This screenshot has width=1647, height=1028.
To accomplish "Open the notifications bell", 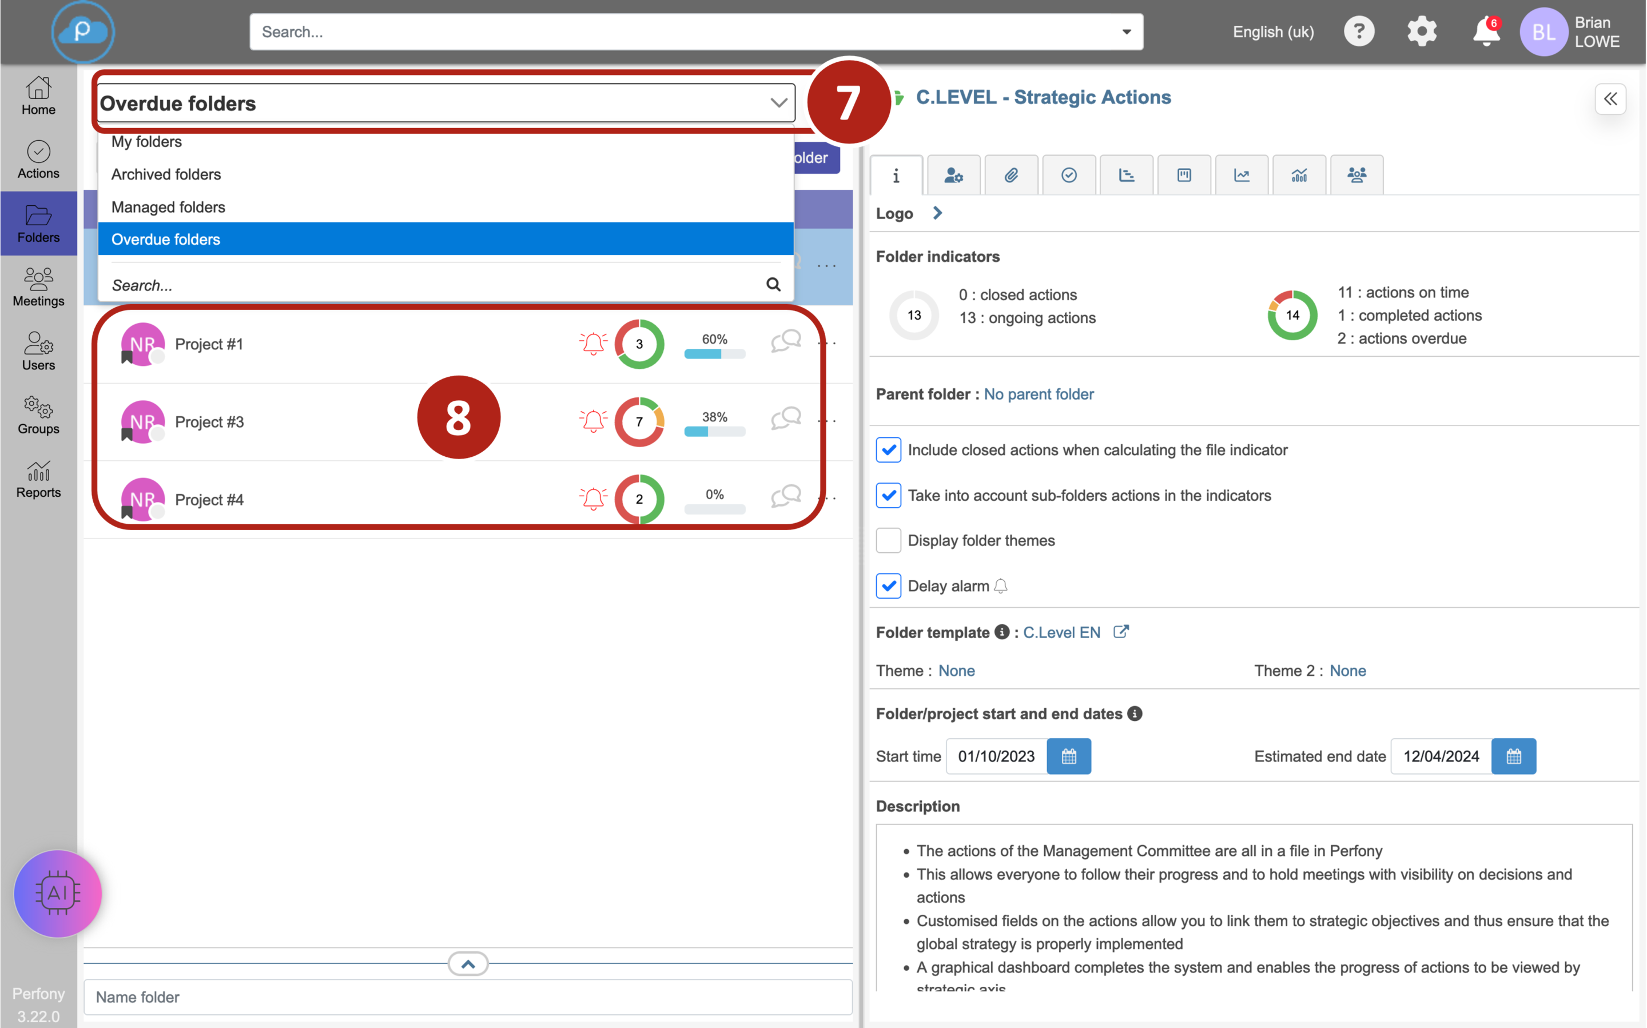I will coord(1485,32).
